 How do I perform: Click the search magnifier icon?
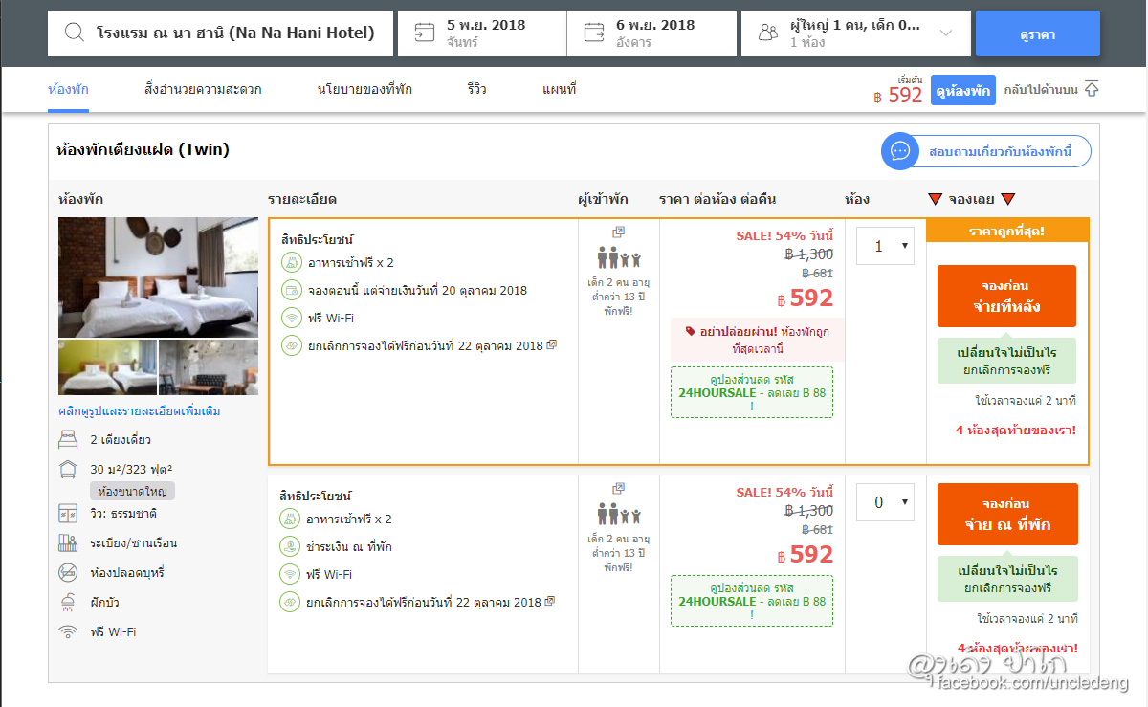[x=75, y=33]
